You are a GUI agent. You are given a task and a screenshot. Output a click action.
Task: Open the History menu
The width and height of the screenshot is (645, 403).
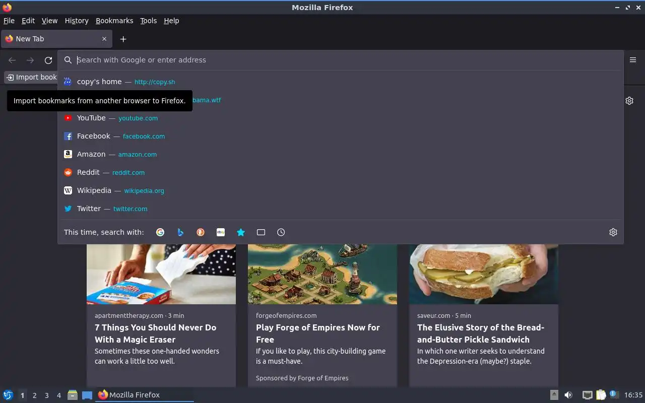tap(77, 21)
